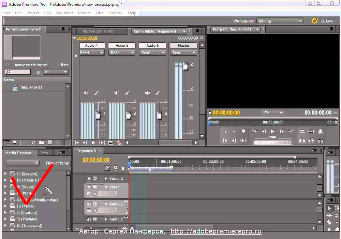This screenshot has width=341, height=239.
Task: Toggle Video 1 track output eye
Action: 89,187
